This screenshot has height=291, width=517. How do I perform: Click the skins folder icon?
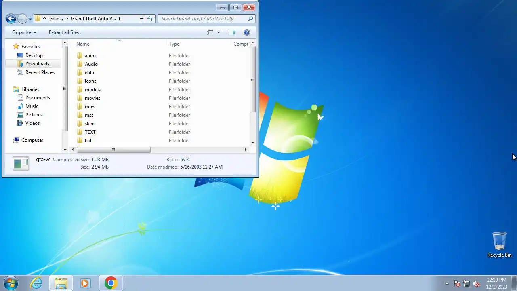[x=80, y=124]
